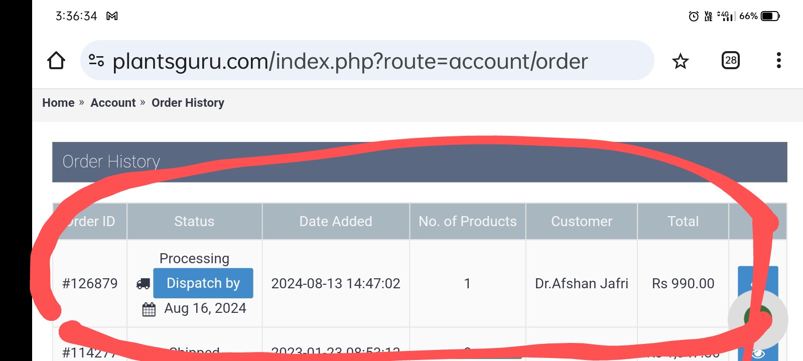Select the Order History breadcrumb

188,103
